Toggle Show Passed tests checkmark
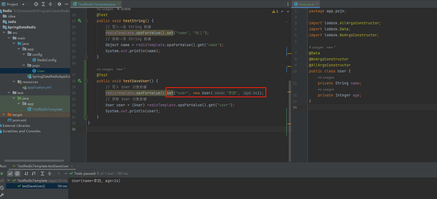 click(10, 174)
